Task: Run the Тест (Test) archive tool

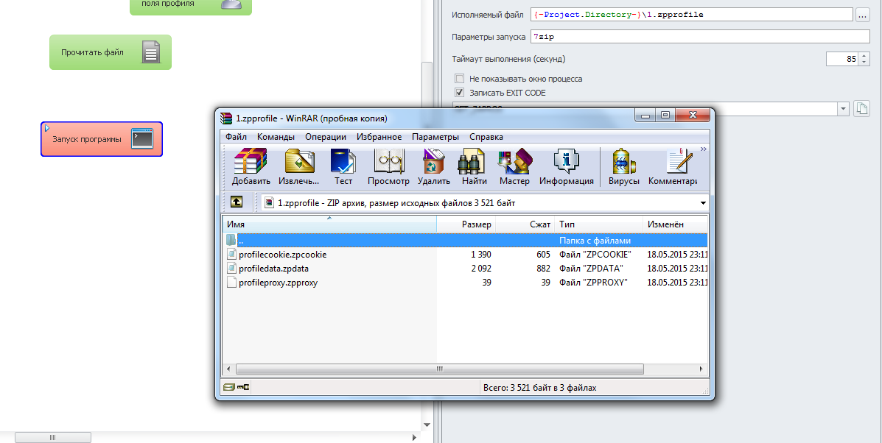Action: pos(343,167)
